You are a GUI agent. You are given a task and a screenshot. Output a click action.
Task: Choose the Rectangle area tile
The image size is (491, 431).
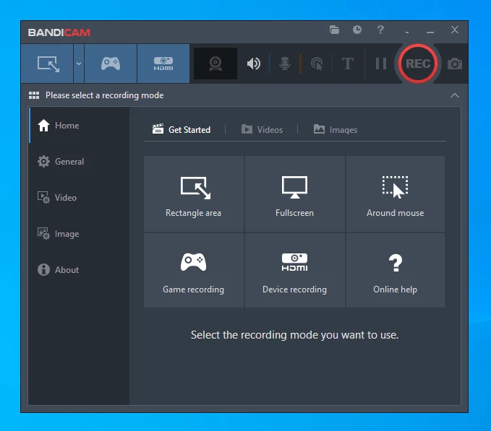click(194, 193)
